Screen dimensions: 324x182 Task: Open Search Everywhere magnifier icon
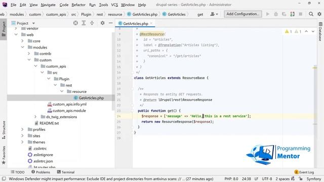coord(311,14)
